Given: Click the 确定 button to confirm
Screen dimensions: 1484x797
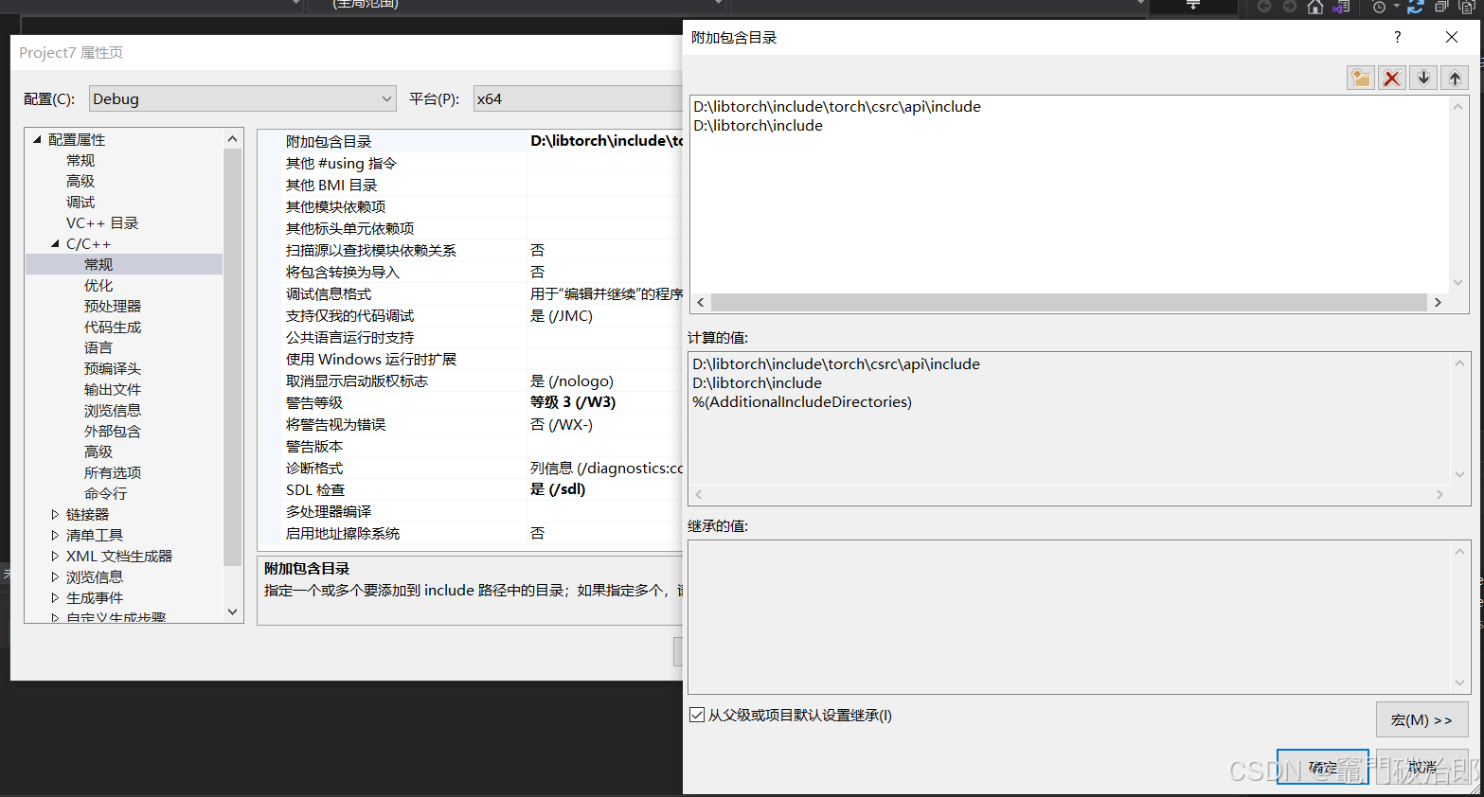Looking at the screenshot, I should coord(1322,767).
